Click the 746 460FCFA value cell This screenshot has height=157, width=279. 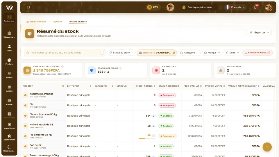click(x=251, y=136)
